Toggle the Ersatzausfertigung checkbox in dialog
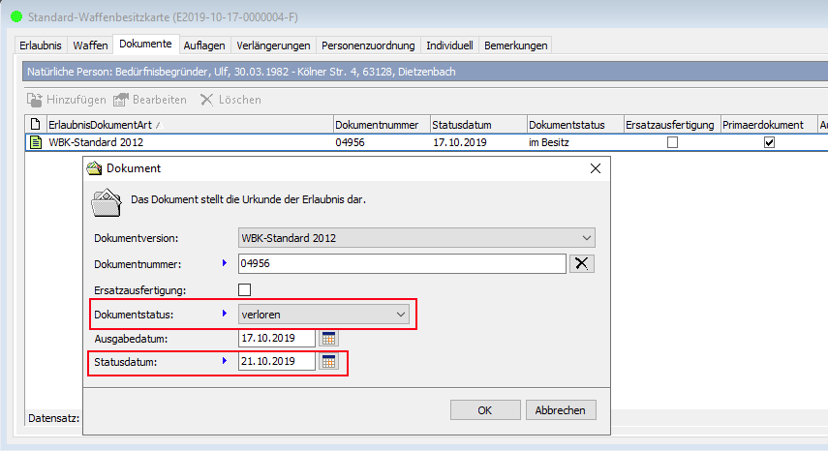 click(245, 289)
